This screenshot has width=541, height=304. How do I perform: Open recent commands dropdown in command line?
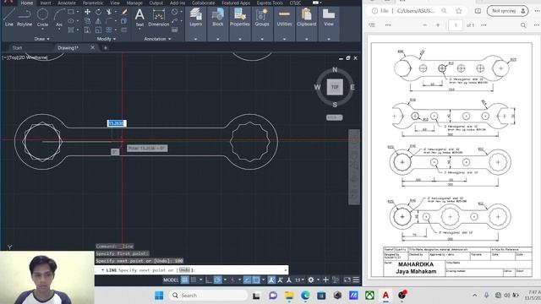(x=102, y=270)
